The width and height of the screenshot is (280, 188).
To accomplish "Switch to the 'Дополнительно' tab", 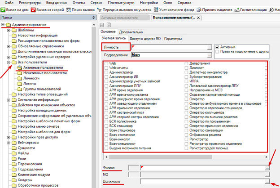I will 131,32.
